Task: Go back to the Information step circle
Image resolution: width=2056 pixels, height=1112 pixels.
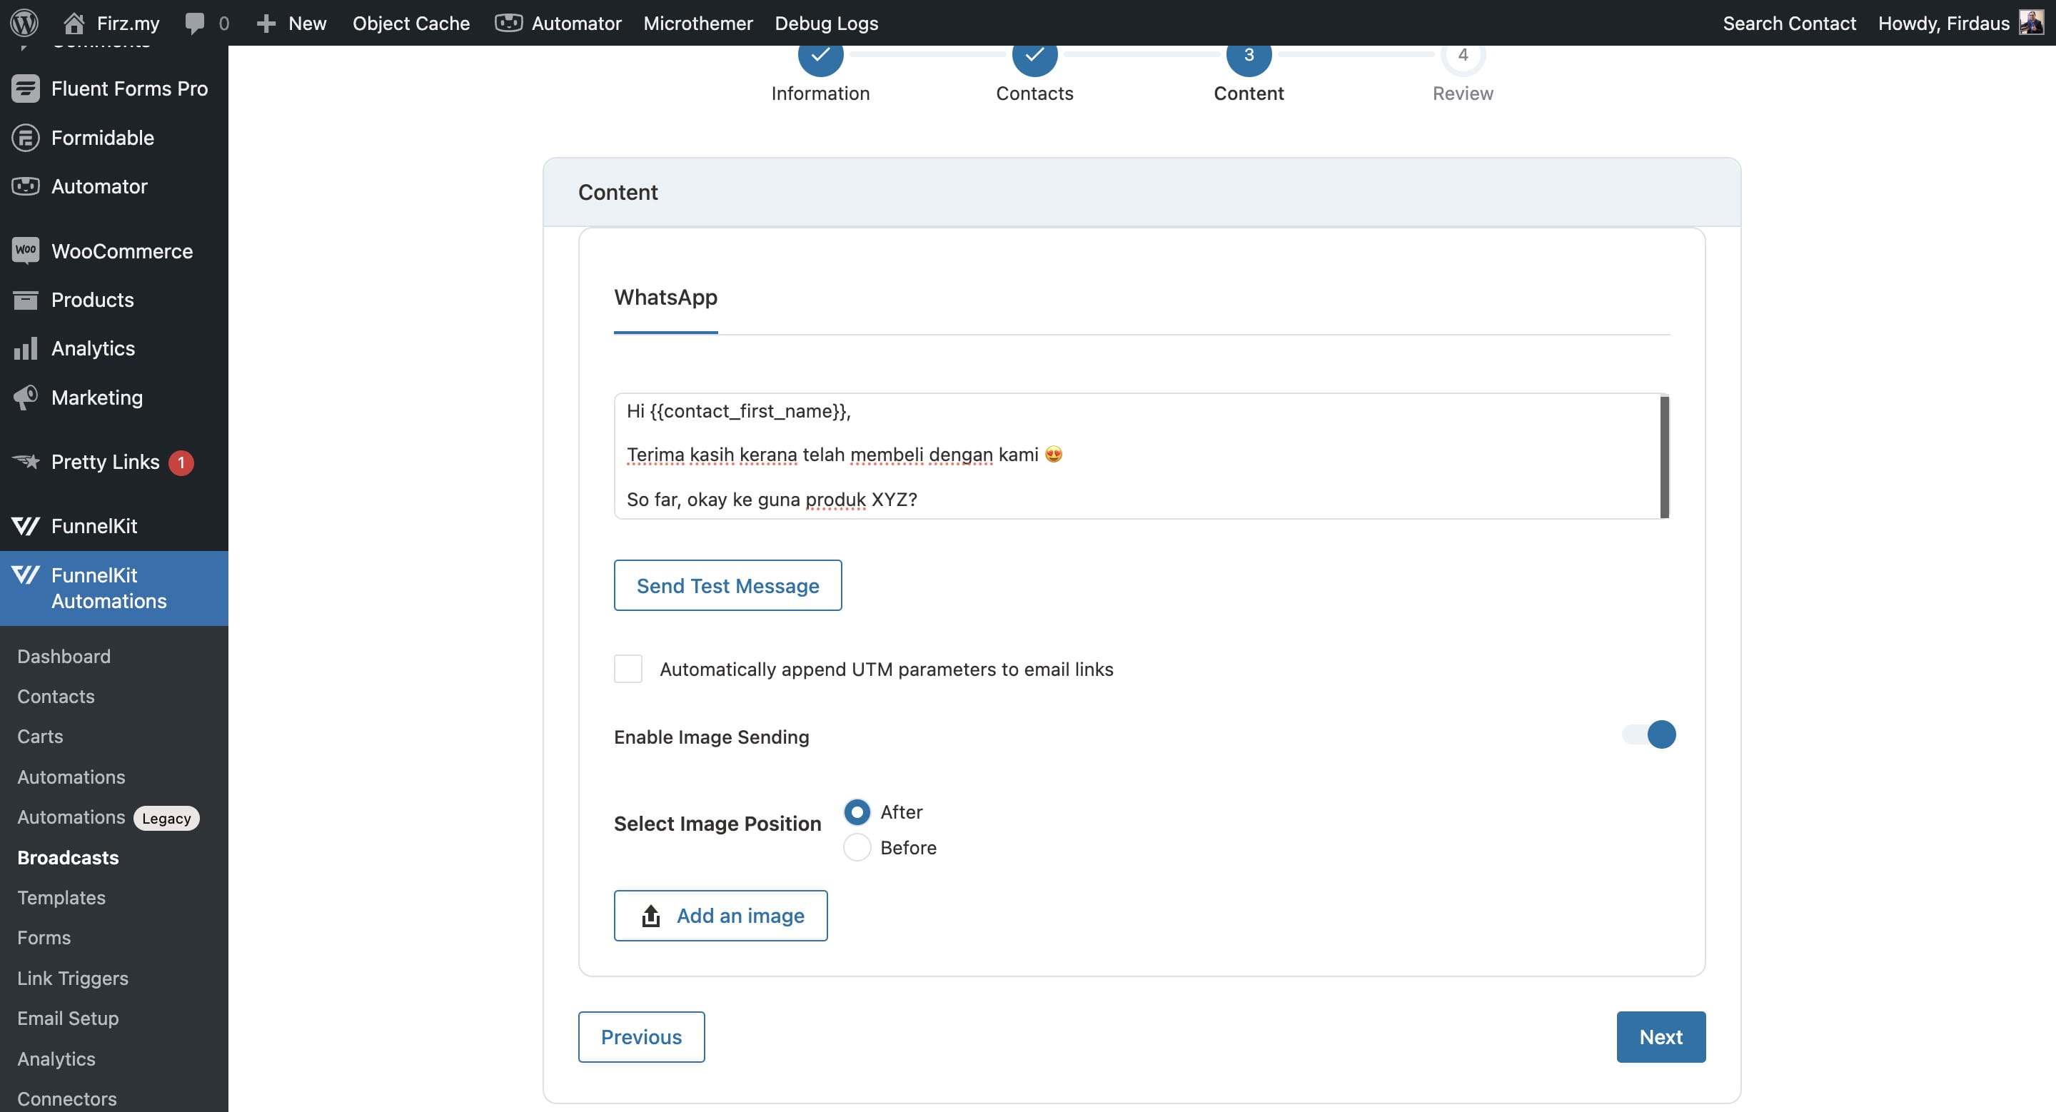Action: (x=820, y=54)
